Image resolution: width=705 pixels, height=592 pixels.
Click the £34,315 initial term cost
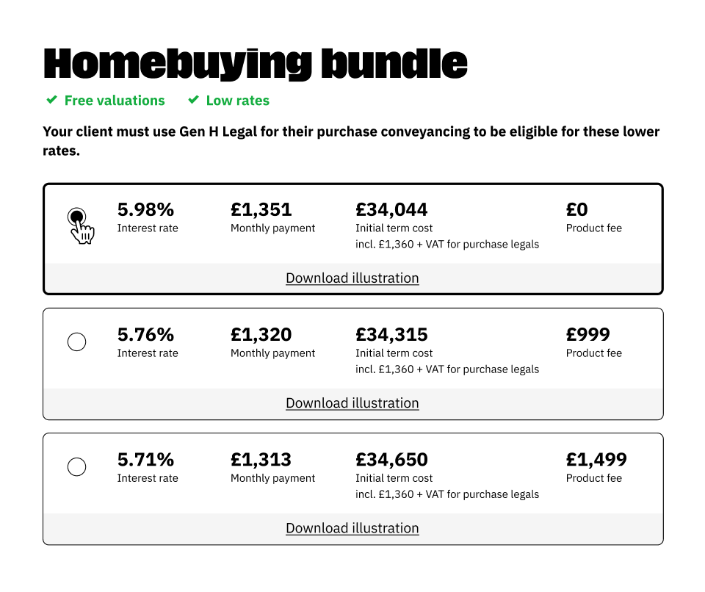point(391,335)
